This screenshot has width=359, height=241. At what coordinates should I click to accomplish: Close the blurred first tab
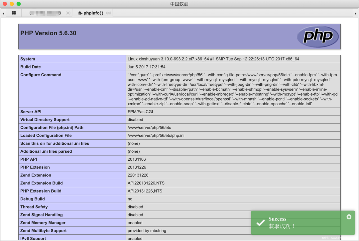[68, 13]
